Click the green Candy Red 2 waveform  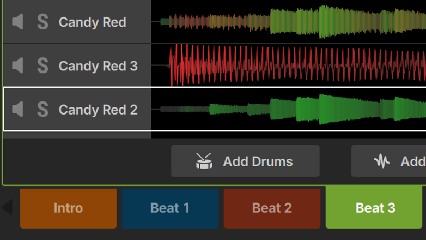pos(289,110)
